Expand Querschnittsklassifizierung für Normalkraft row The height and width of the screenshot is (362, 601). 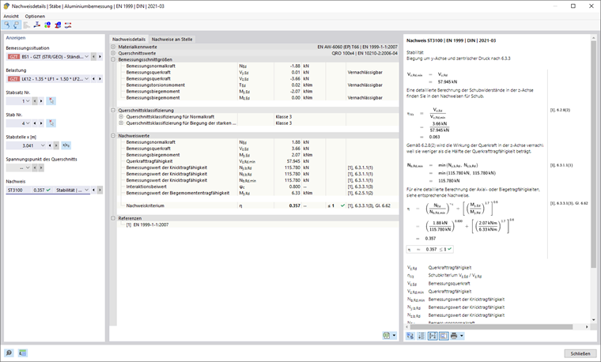pos(121,117)
